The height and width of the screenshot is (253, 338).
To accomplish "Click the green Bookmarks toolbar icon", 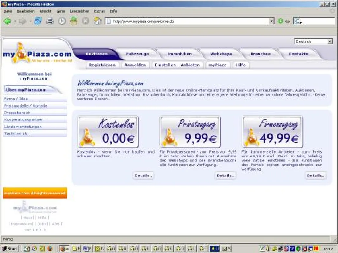I will 74,21.
